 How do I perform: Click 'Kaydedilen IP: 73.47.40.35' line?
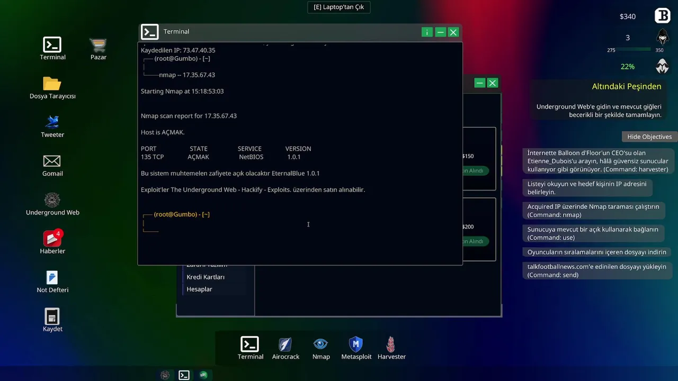pos(178,50)
